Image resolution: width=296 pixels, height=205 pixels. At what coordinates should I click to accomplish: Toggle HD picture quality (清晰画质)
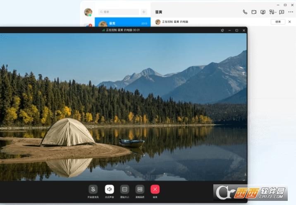(140, 189)
